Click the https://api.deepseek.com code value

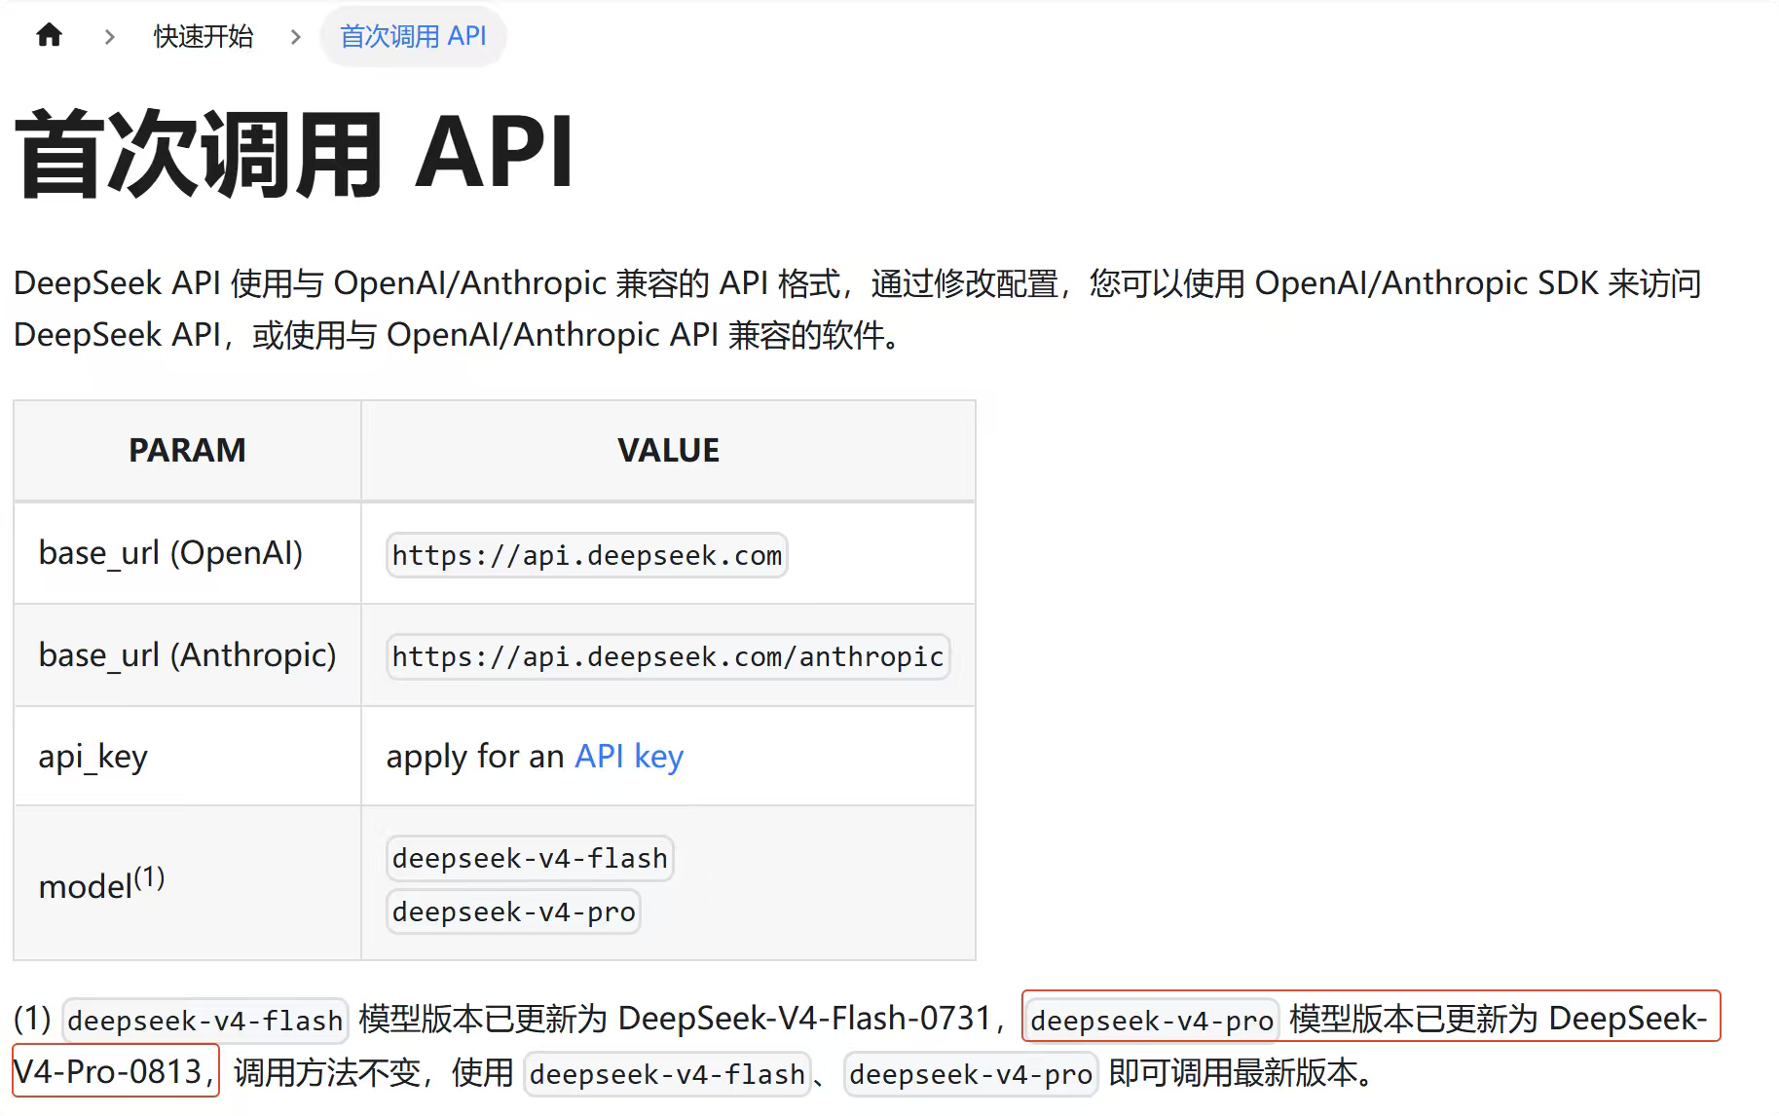click(x=587, y=555)
